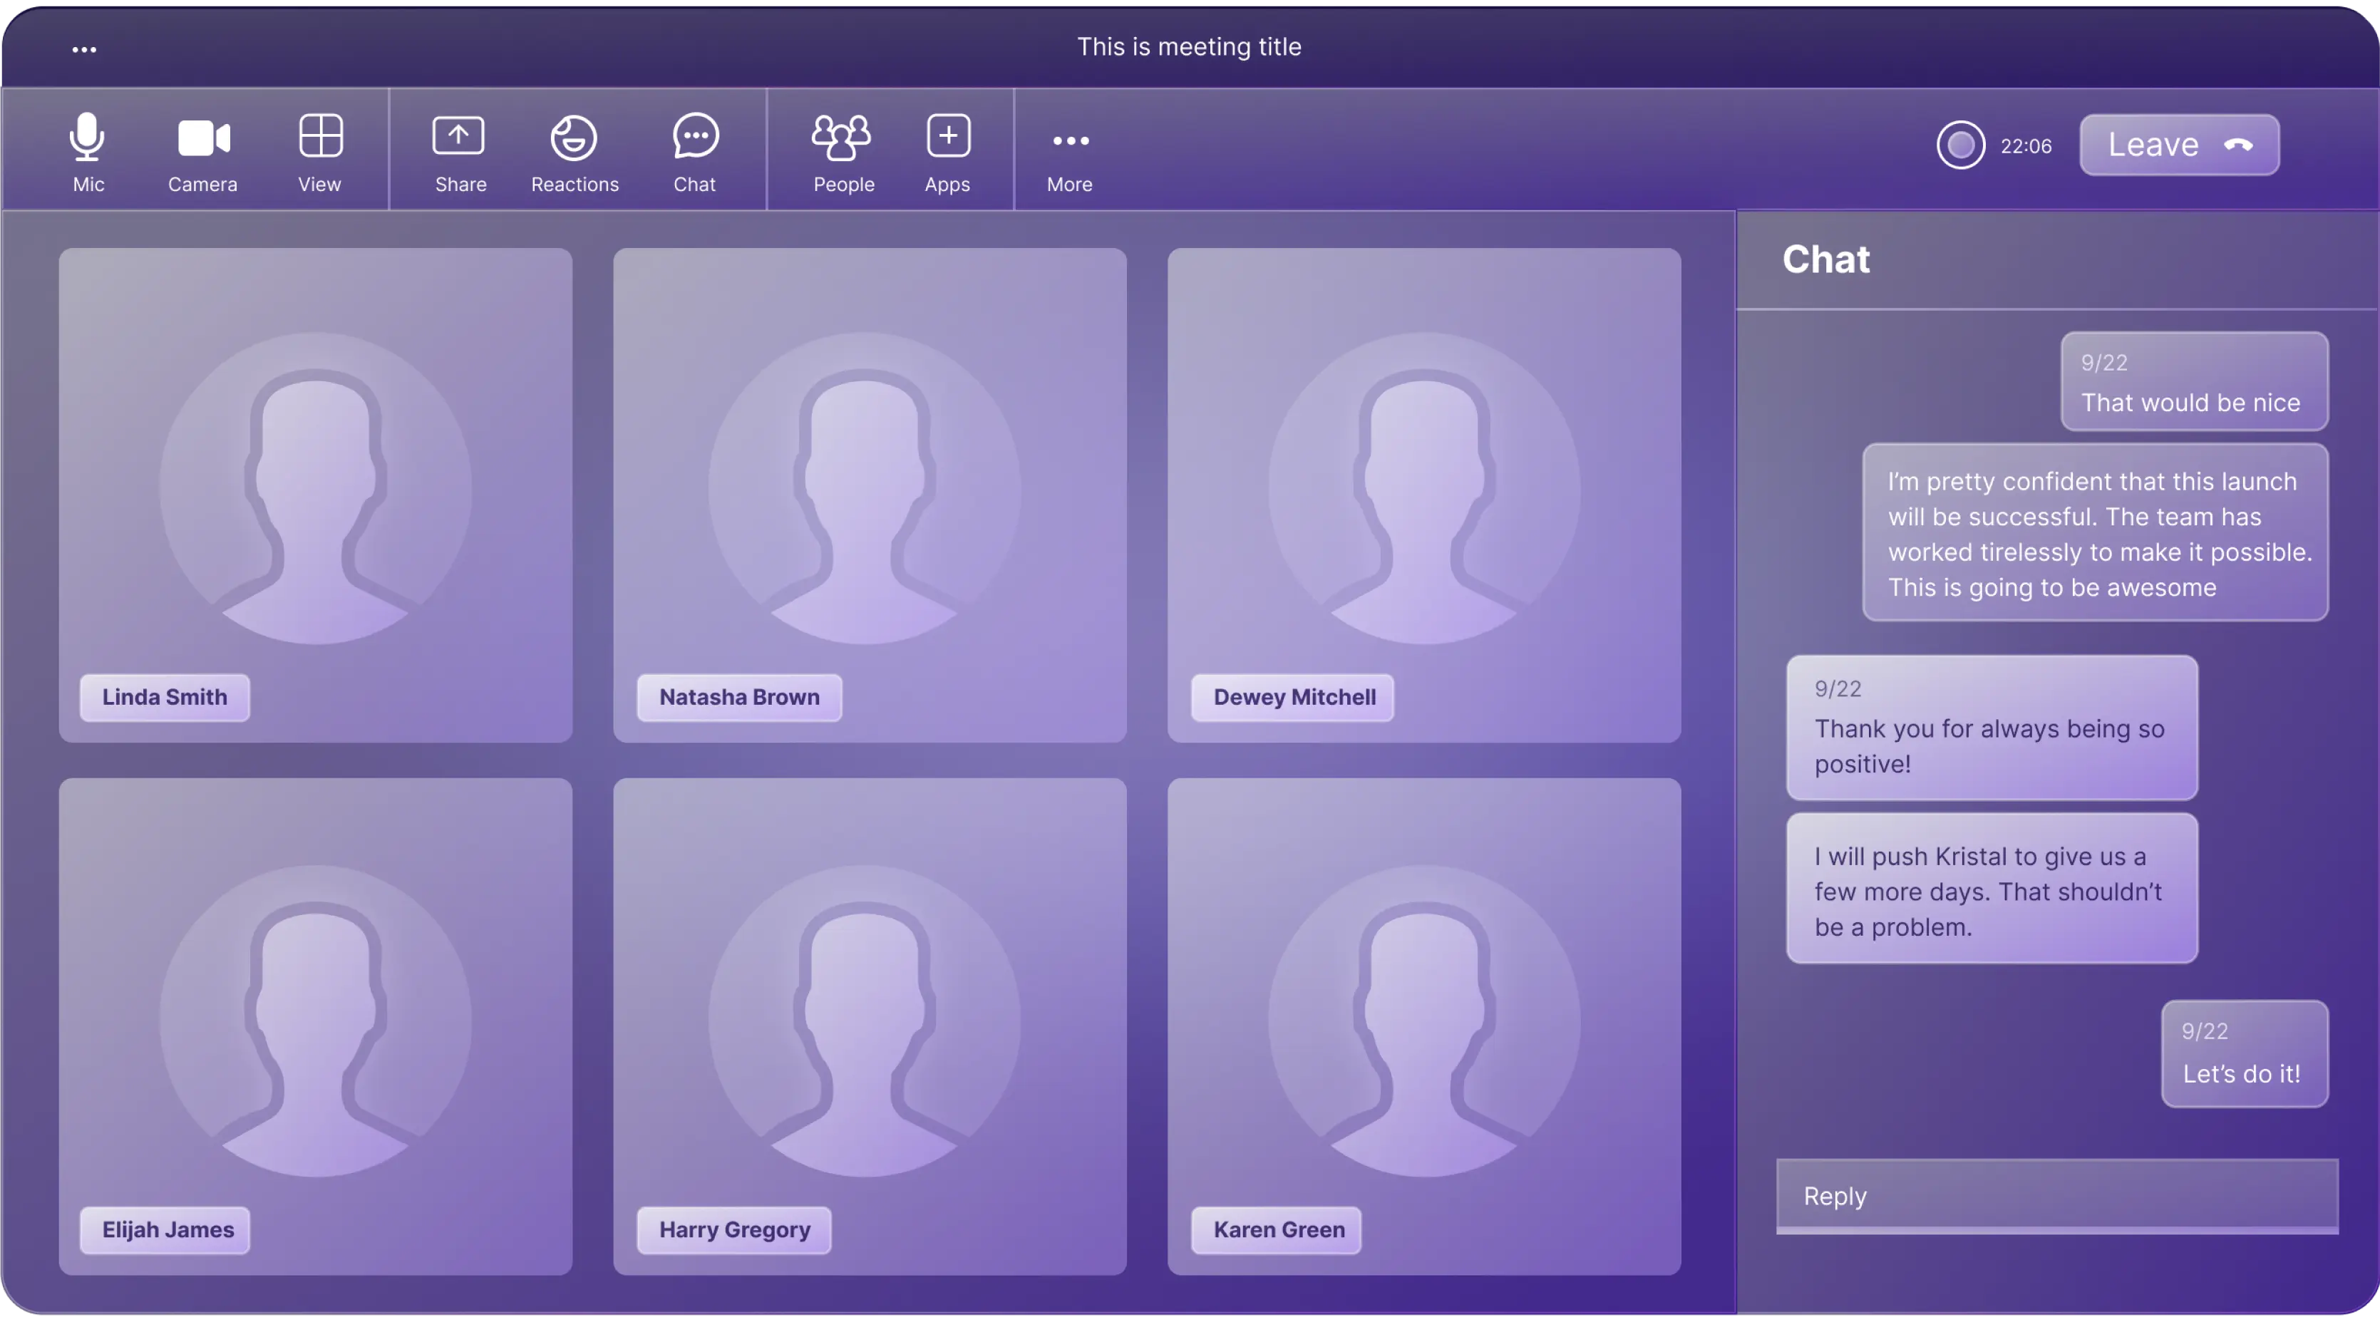Open the Chat panel
Image resolution: width=2380 pixels, height=1317 pixels.
[694, 148]
